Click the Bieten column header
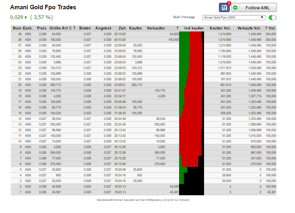Screen dimensions: 295x213 click(x=85, y=28)
